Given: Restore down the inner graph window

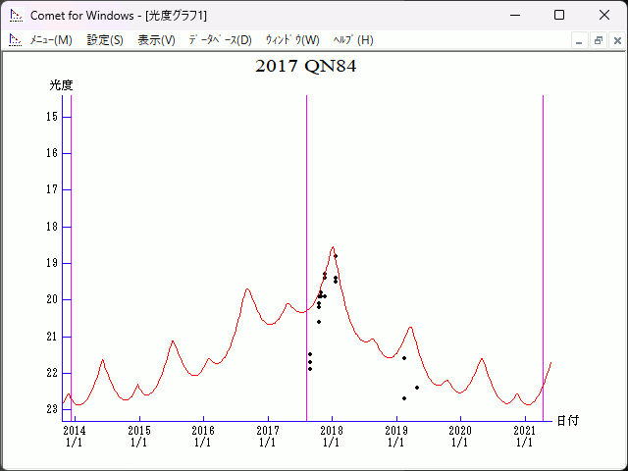Looking at the screenshot, I should 598,40.
